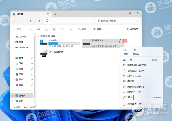Open 文档 in quick access
Screen dimensions: 172x121
click(x=19, y=69)
